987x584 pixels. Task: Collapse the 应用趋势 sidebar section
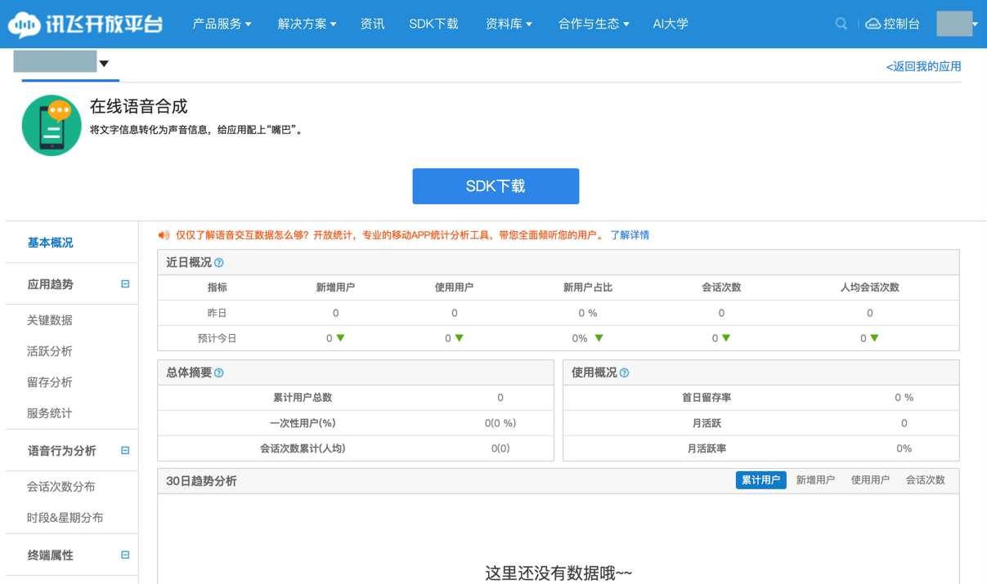[125, 284]
